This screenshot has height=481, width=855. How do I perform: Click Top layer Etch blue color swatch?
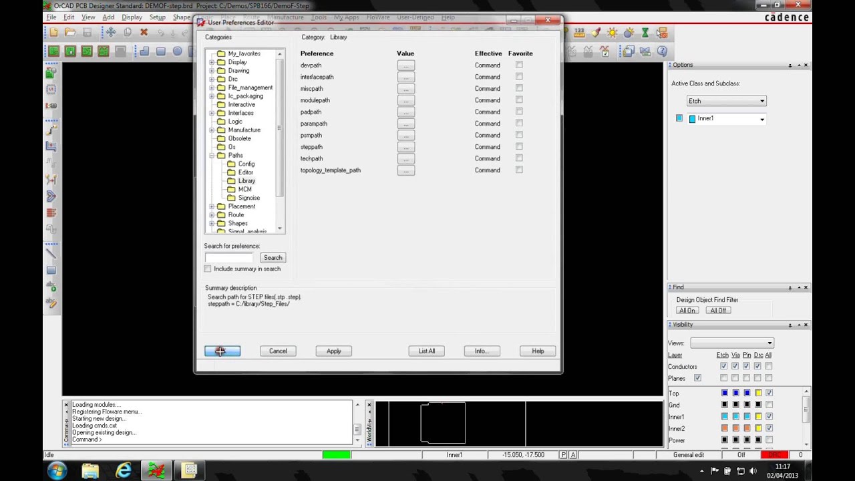[x=724, y=393]
